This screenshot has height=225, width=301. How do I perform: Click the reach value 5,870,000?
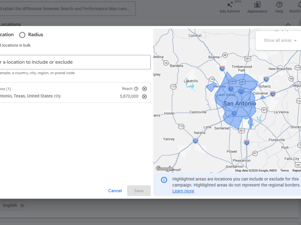tap(129, 96)
